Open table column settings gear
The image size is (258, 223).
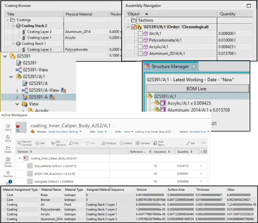[x=205, y=152]
